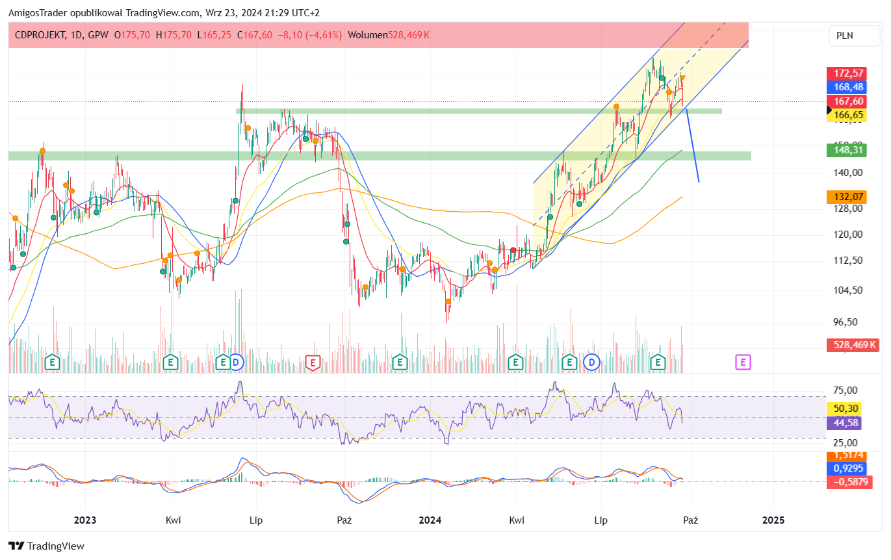
Task: Click the open value O175,70
Action: 132,35
